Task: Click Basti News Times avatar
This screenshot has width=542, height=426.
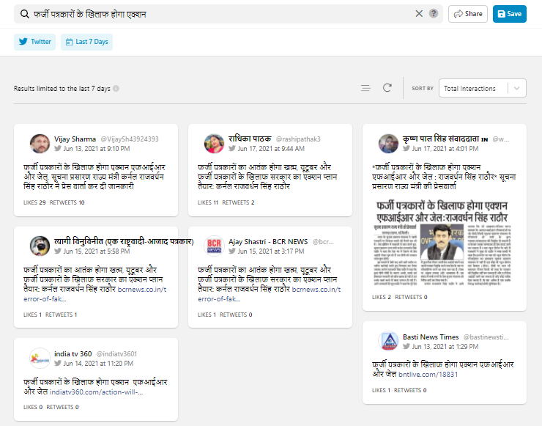Action: (x=388, y=341)
